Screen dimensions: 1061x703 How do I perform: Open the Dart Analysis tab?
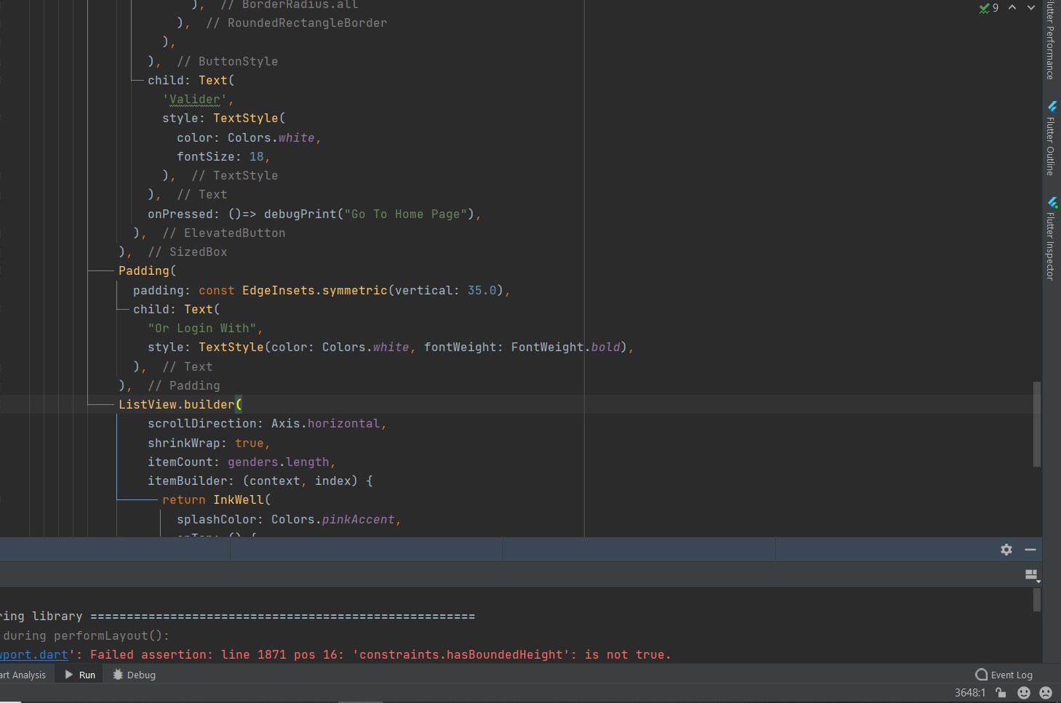(x=22, y=675)
